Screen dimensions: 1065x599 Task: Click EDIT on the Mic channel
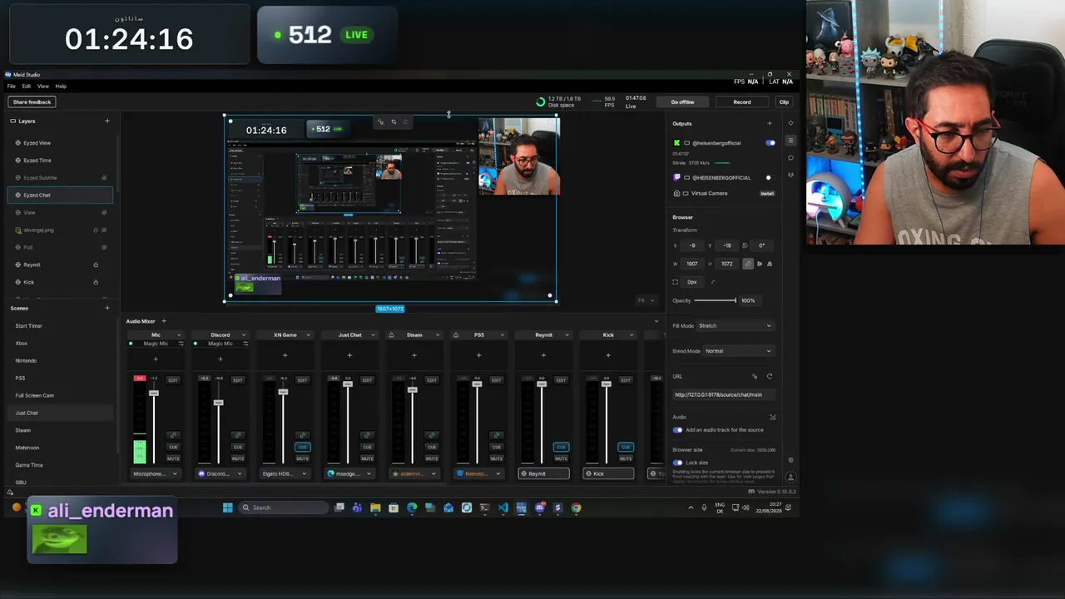[173, 380]
